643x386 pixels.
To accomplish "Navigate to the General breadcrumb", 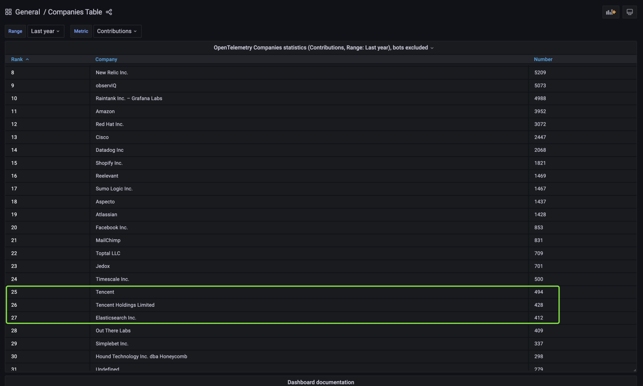I will [27, 12].
